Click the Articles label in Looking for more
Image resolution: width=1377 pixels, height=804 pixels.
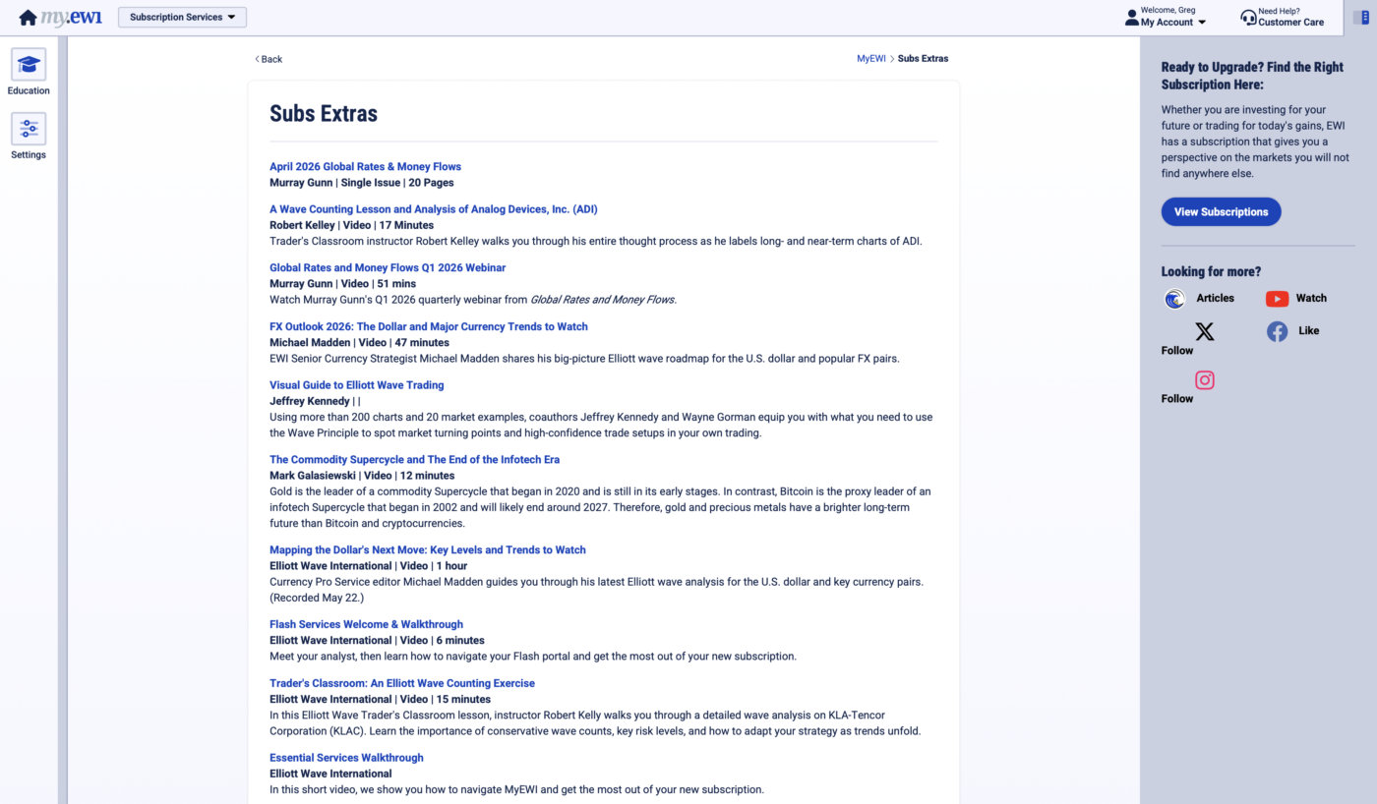(x=1216, y=299)
